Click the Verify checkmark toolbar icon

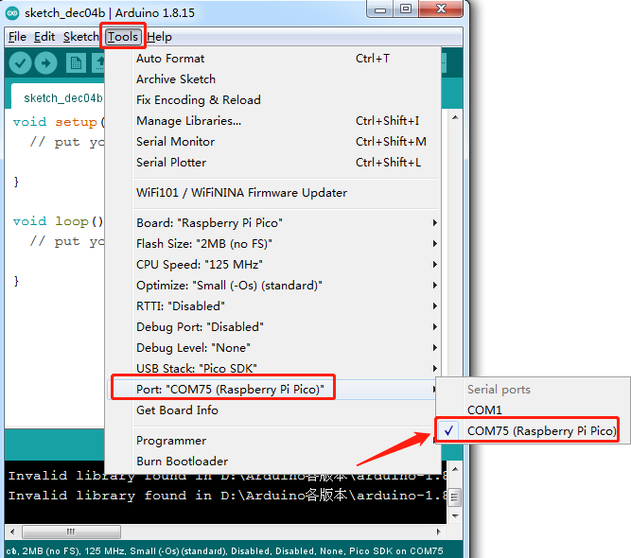(x=20, y=63)
